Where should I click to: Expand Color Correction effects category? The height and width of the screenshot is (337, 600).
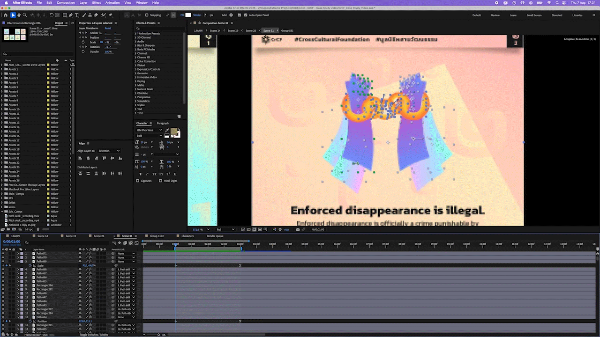click(x=136, y=61)
